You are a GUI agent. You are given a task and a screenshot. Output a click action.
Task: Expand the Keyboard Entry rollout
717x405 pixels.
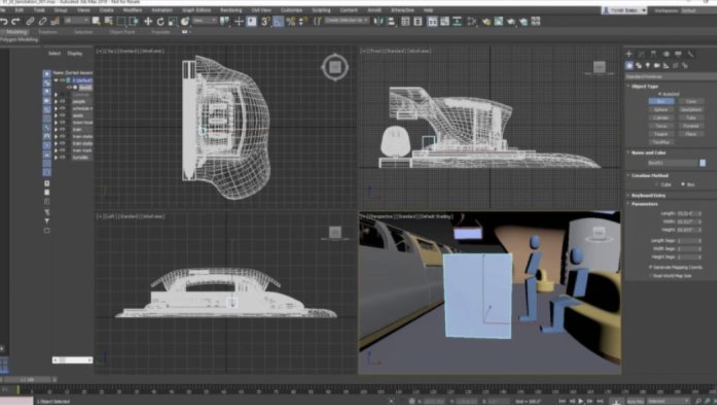[x=648, y=195]
